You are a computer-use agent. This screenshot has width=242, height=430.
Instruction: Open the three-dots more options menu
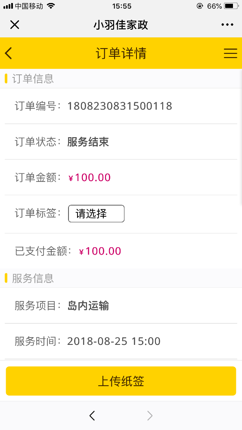(227, 25)
